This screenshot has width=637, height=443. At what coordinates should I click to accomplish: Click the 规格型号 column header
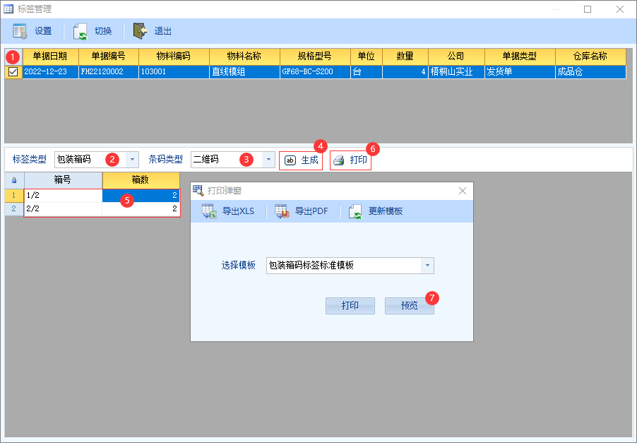pos(315,57)
